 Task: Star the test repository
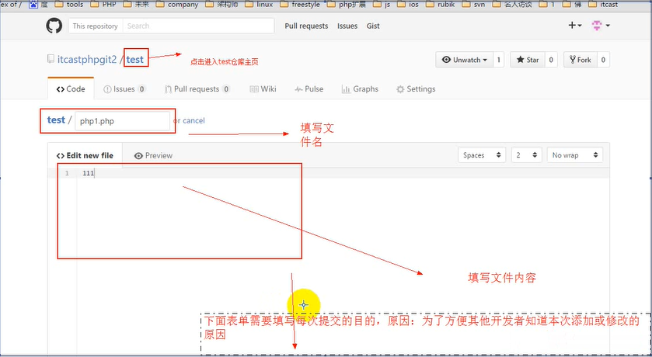click(x=528, y=60)
